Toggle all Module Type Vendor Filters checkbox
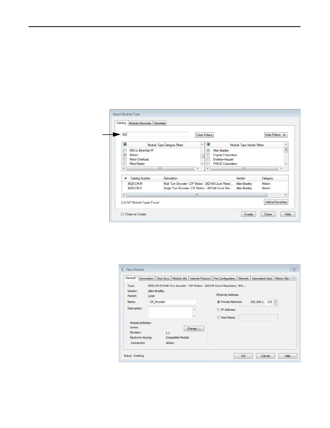The image size is (330, 428). coord(208,145)
